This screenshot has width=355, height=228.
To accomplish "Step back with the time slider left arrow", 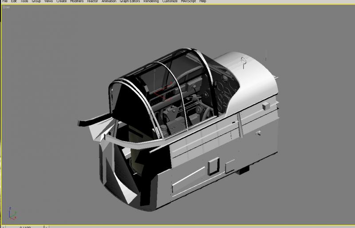I will coord(3,227).
